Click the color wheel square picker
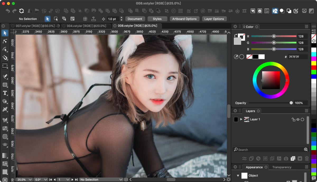The width and height of the screenshot is (317, 182). [271, 80]
